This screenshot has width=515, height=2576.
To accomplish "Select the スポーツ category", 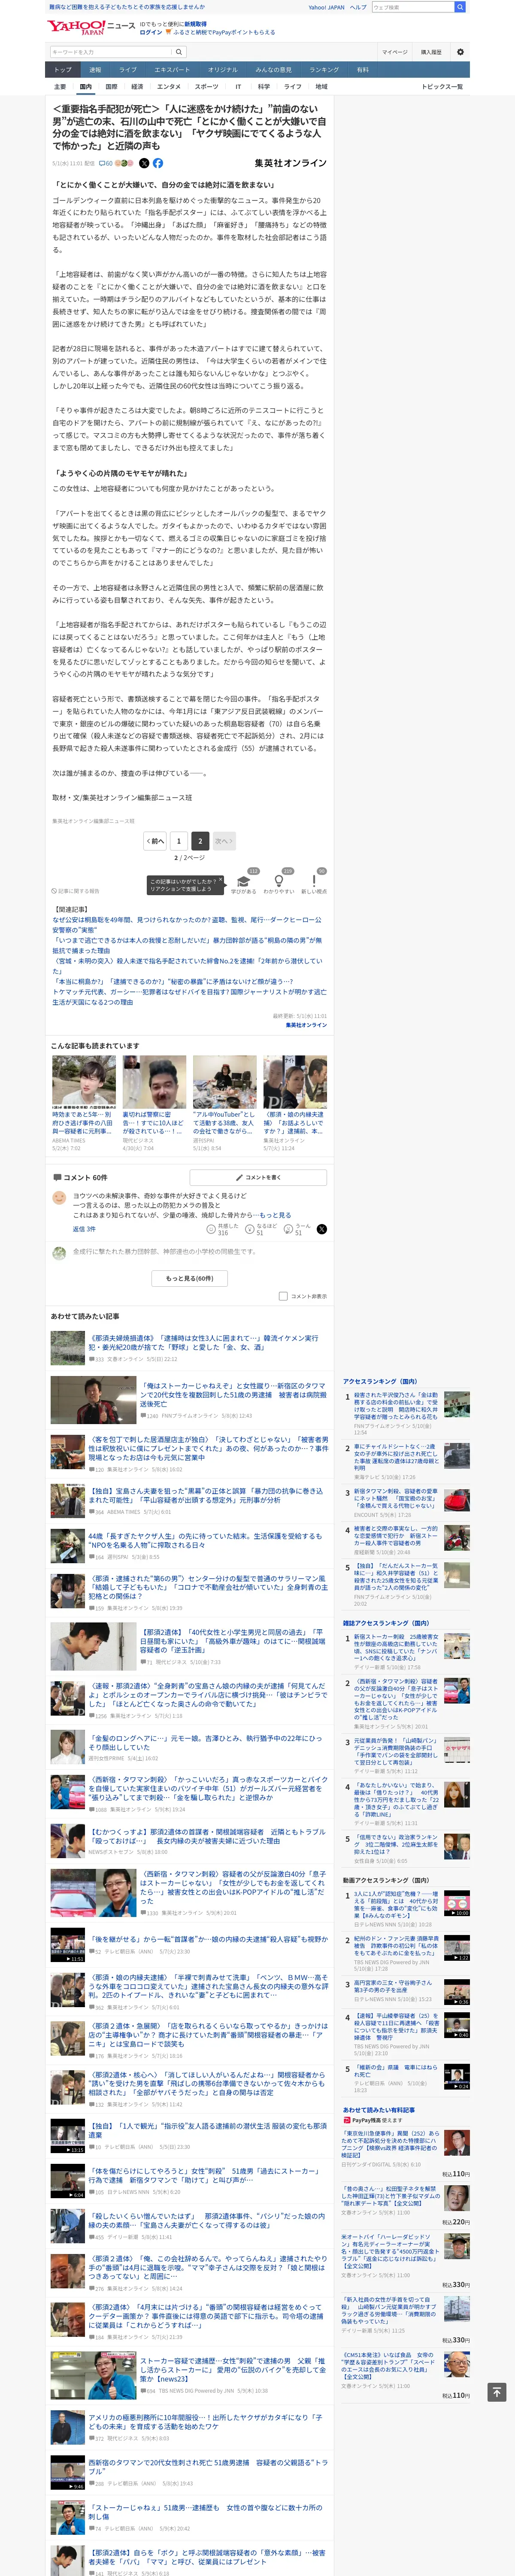I will [x=206, y=87].
